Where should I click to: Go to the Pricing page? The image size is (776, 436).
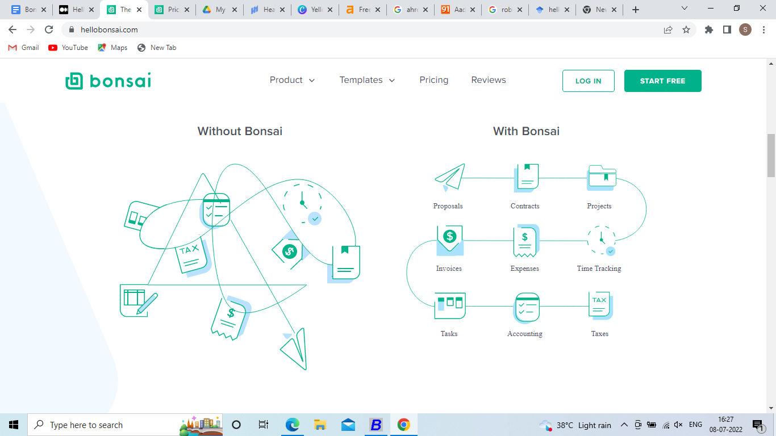tap(434, 80)
